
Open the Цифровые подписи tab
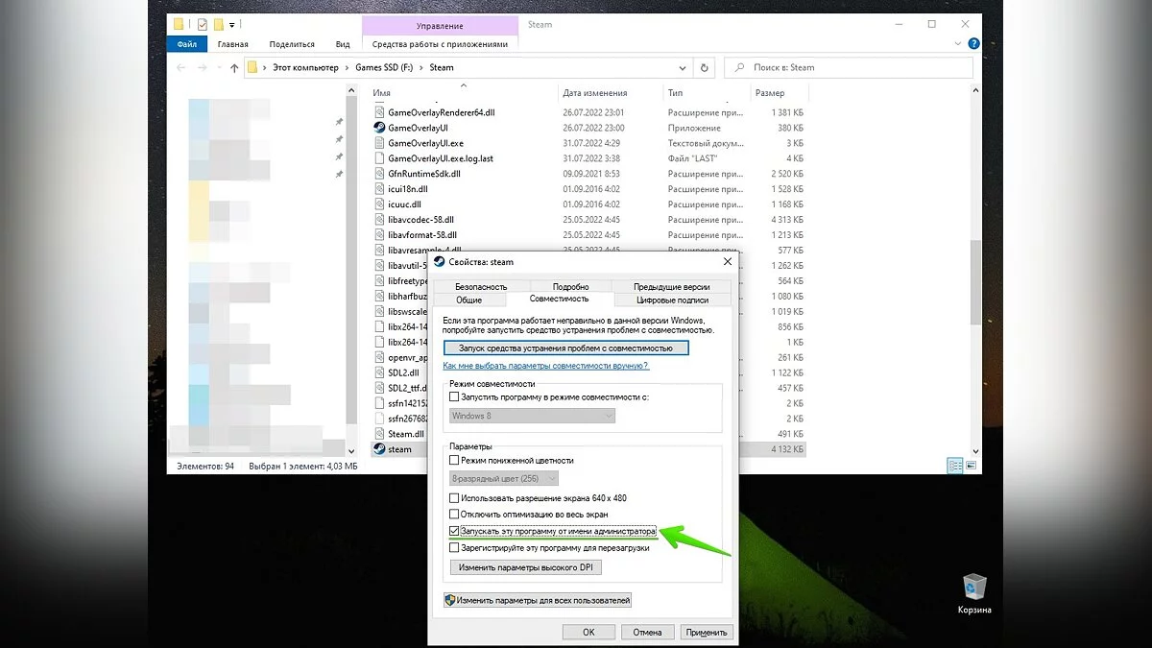point(671,300)
